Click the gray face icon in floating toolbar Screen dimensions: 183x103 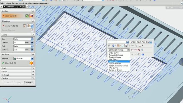(x=139, y=54)
